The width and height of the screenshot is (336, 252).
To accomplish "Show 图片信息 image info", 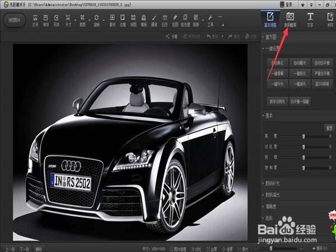I will click(178, 249).
